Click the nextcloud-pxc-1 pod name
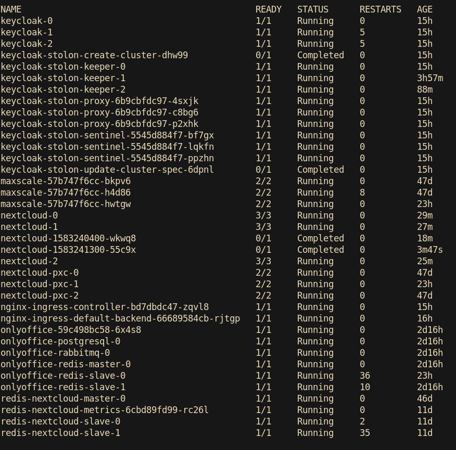The image size is (456, 450). 40,284
